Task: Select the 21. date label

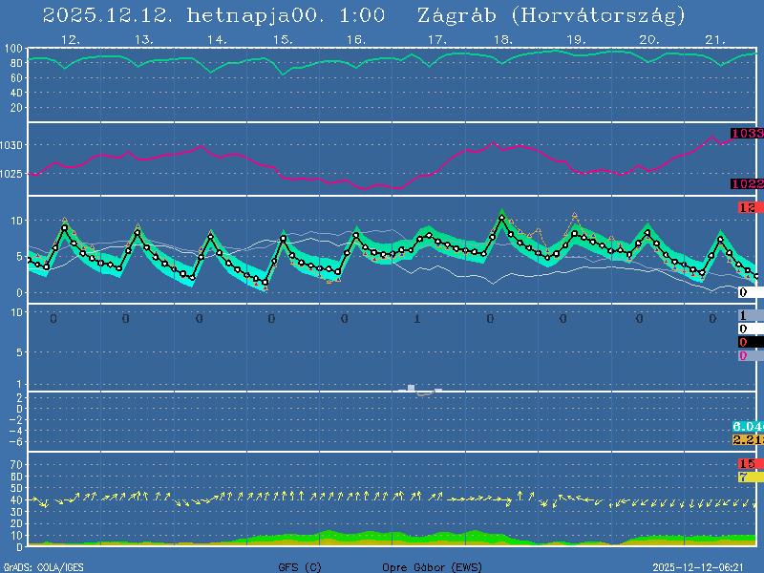Action: (716, 39)
